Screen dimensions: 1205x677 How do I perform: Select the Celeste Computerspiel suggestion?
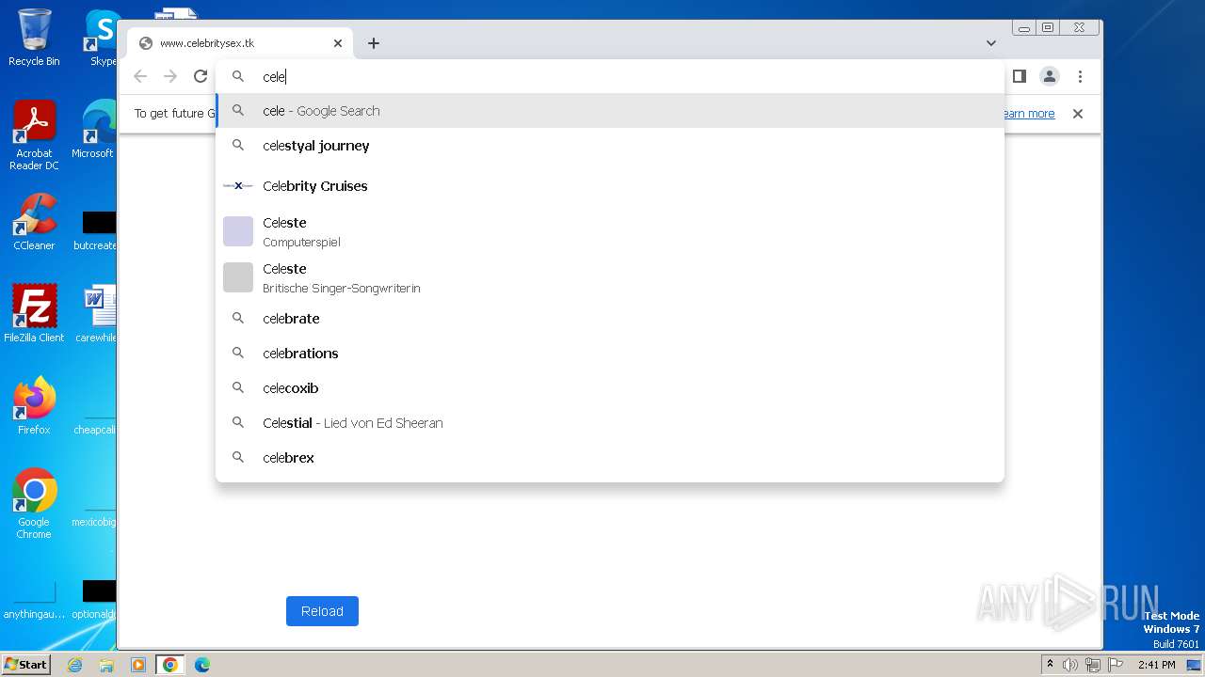point(610,232)
